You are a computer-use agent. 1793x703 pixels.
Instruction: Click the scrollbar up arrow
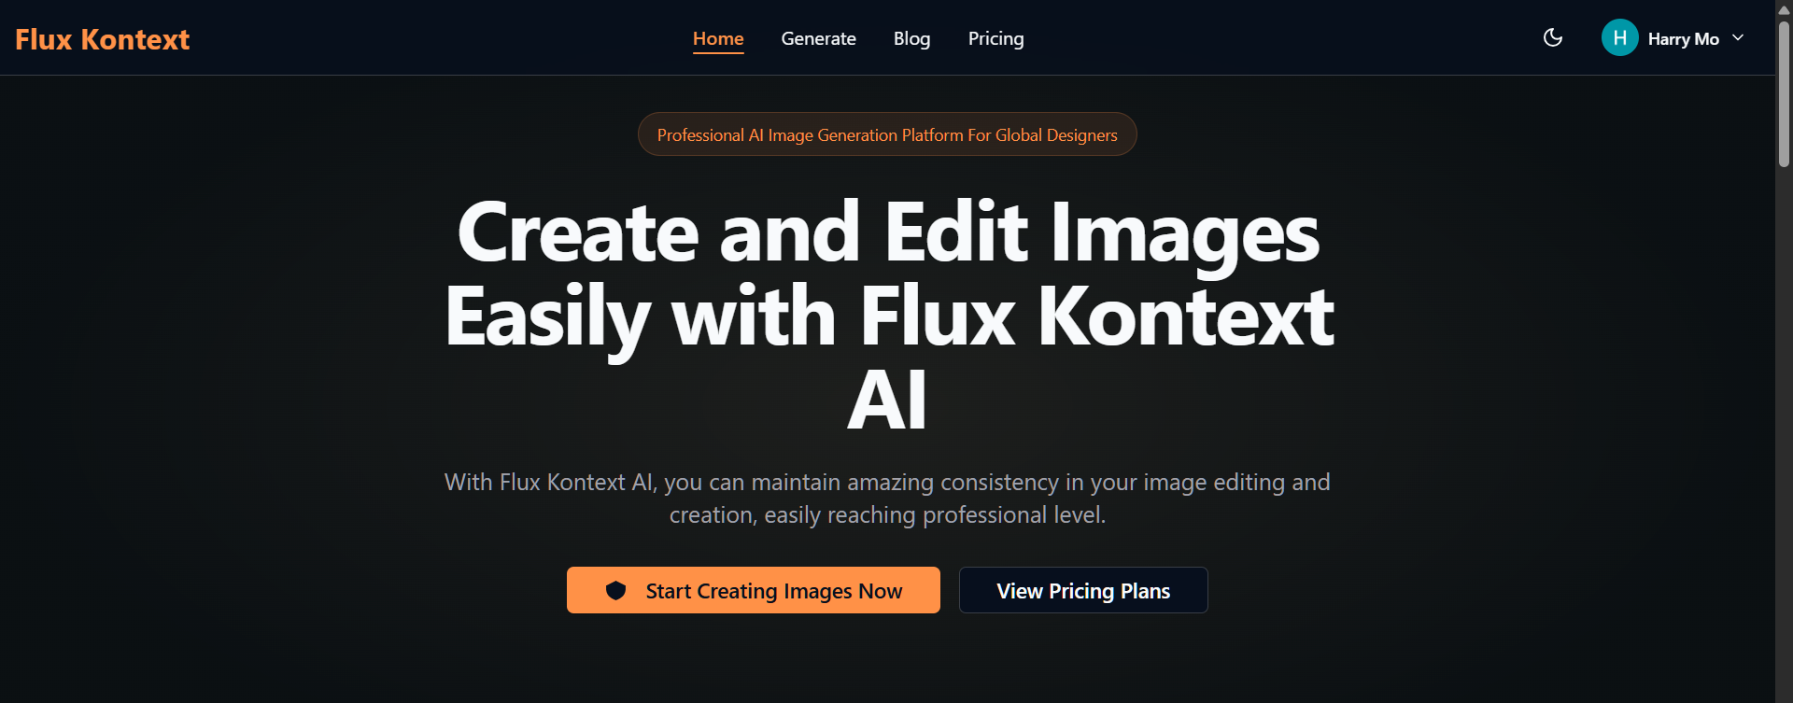pyautogui.click(x=1784, y=9)
